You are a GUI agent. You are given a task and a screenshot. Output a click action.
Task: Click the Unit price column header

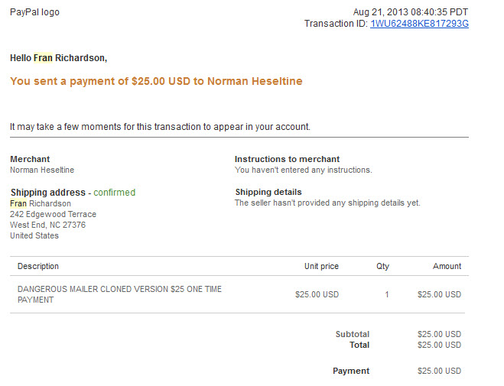coord(321,266)
